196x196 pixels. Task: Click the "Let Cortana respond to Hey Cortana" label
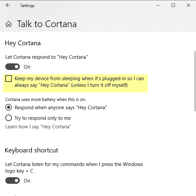47,57
